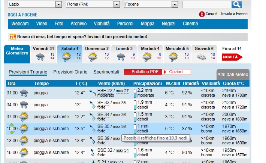Open the Viabilità menu item

coord(102,24)
